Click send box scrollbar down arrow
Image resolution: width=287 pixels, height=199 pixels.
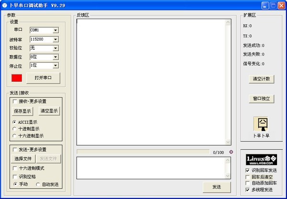[228, 176]
